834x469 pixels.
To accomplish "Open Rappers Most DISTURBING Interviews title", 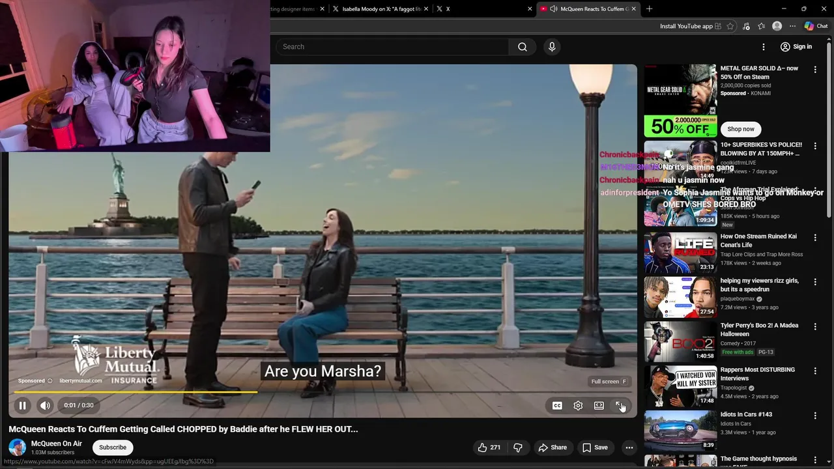I will (x=758, y=374).
